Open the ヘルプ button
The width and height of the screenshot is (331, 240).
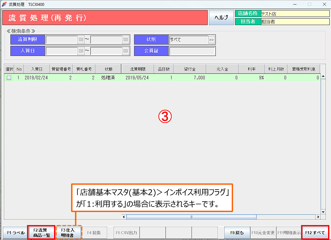(221, 18)
